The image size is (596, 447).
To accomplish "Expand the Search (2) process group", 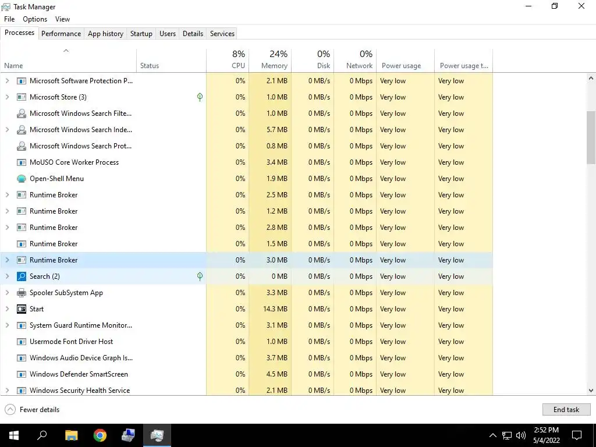I will (7, 276).
